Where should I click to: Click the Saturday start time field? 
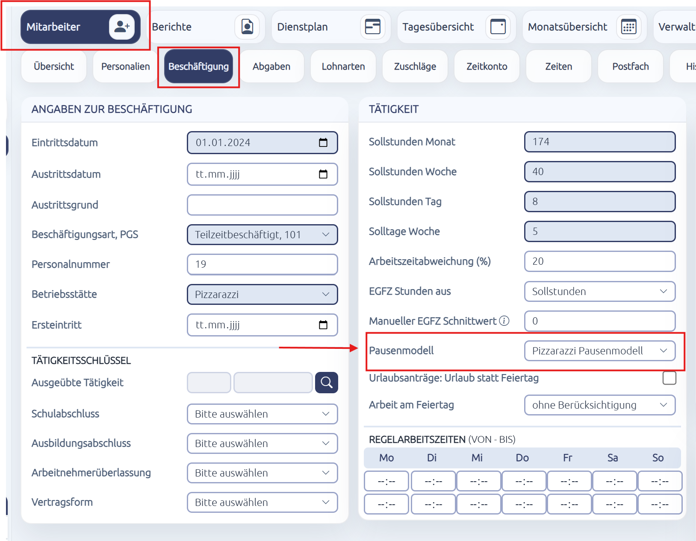(615, 481)
